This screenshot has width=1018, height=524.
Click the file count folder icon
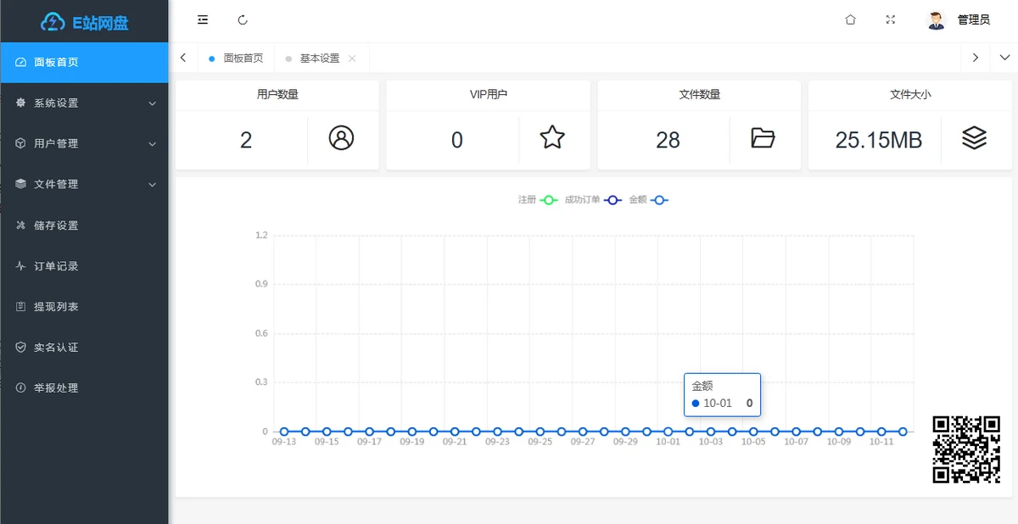763,138
